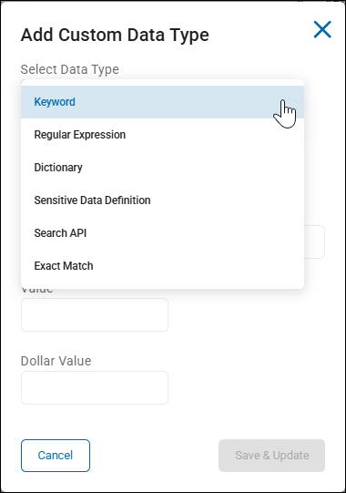Choose Search API from the dropdown
The width and height of the screenshot is (346, 493).
click(162, 233)
